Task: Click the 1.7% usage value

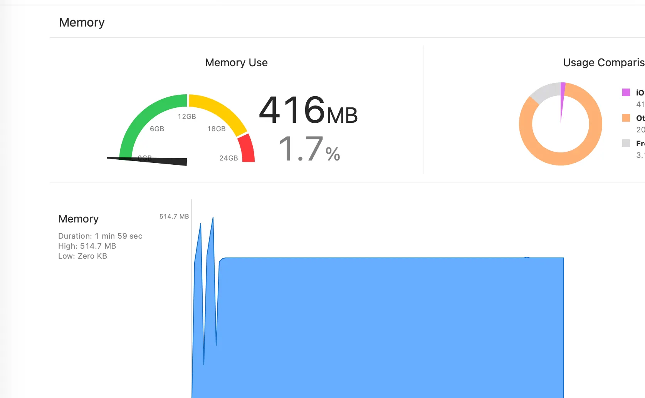Action: [309, 149]
